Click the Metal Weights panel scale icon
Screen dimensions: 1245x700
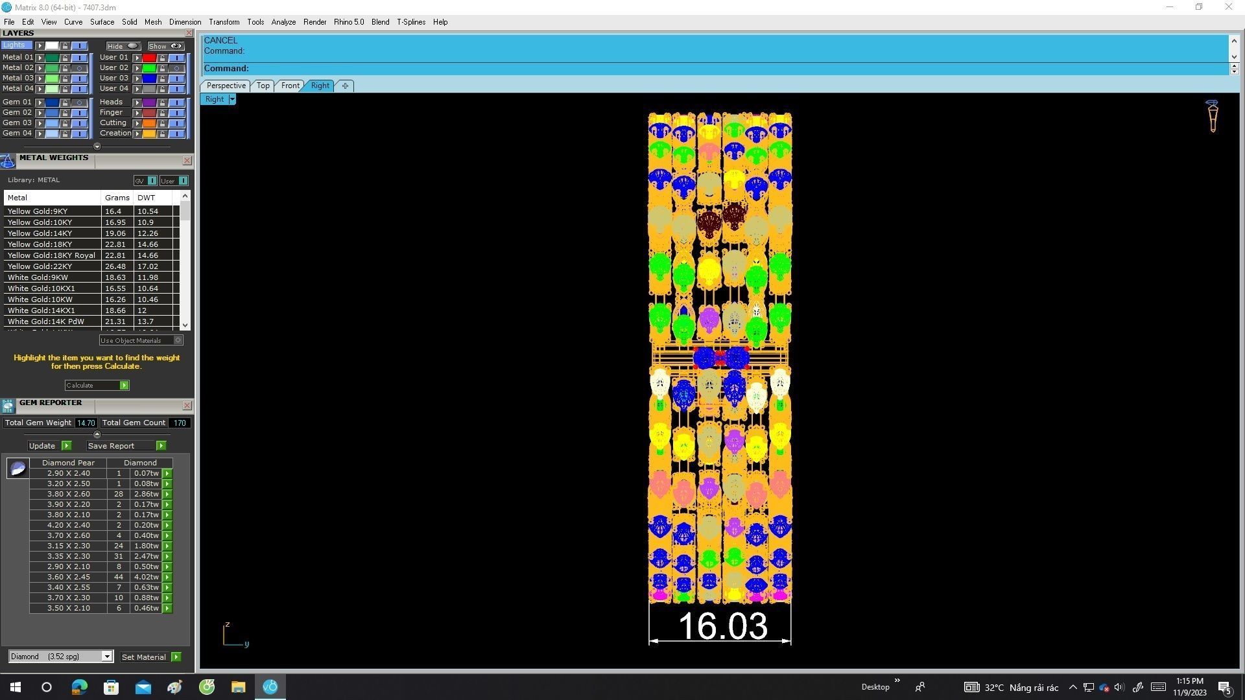coord(8,161)
